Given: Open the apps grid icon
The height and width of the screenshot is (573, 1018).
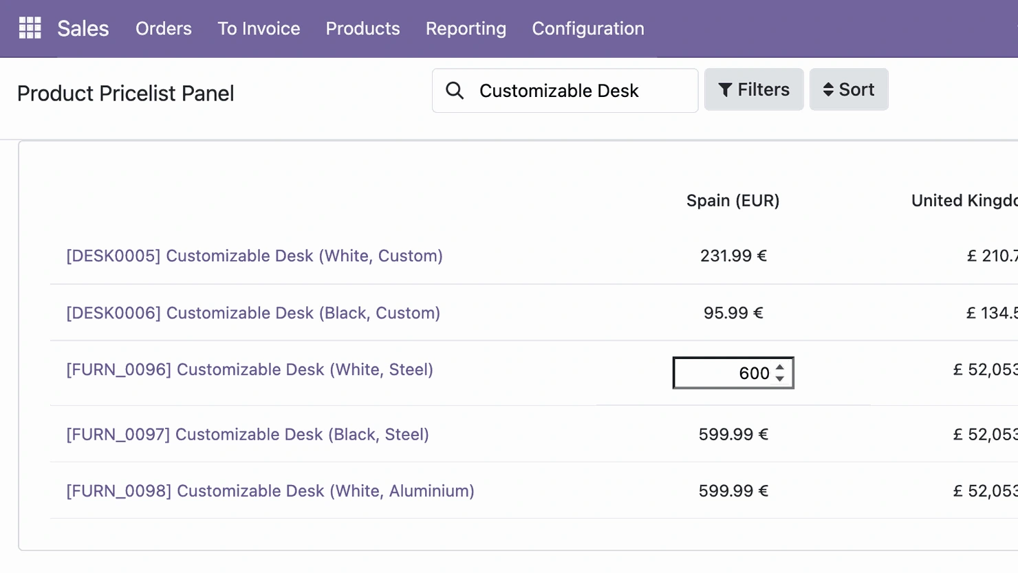Looking at the screenshot, I should [x=30, y=27].
